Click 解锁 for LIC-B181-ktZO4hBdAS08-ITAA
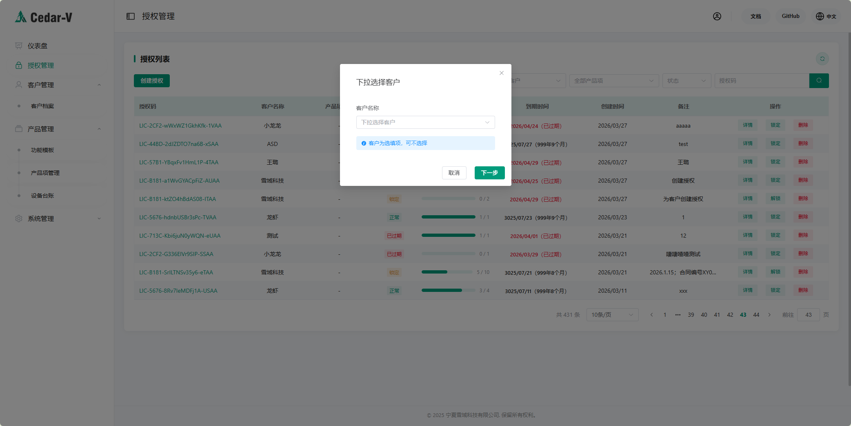 point(775,199)
